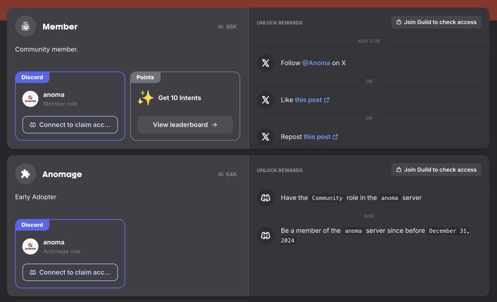Click the 'Early Adopter' description

point(36,197)
